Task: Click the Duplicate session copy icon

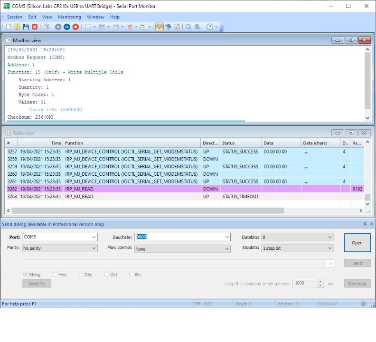Action: [46, 27]
